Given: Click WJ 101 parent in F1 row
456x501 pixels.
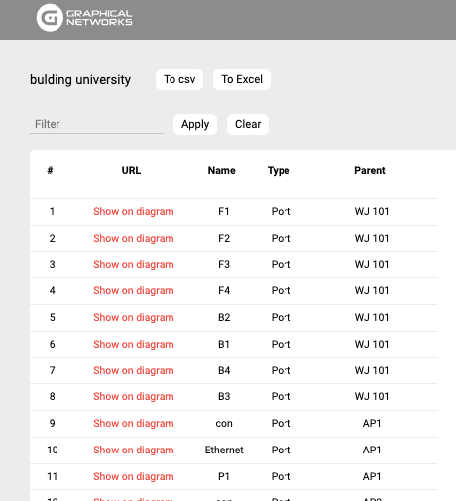Looking at the screenshot, I should pos(372,211).
